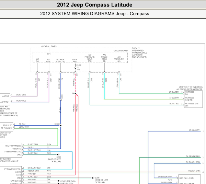The height and width of the screenshot is (184, 206).
Task: Click the 'F929' circuit code
Action: [x=49, y=174]
